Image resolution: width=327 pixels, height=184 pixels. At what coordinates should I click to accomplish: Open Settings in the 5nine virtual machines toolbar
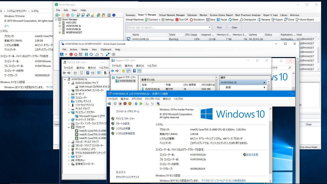pos(167,20)
